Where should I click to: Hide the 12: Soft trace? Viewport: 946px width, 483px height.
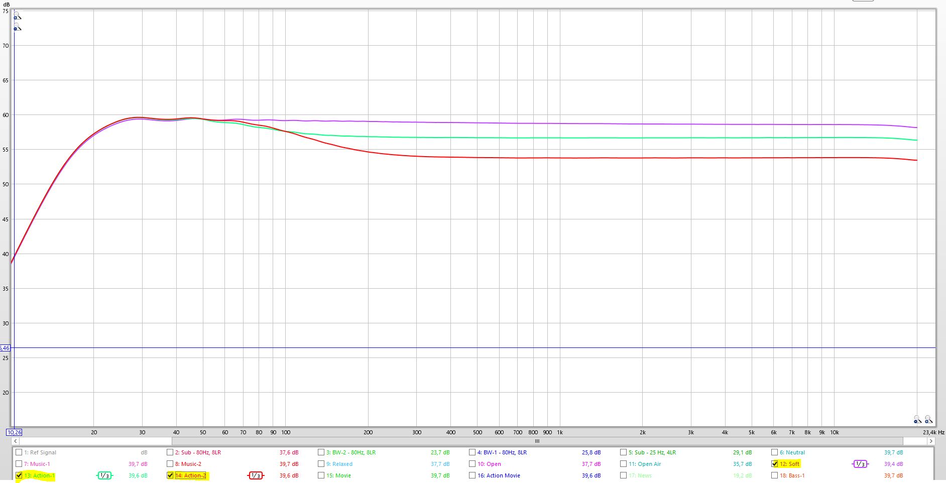tap(775, 464)
